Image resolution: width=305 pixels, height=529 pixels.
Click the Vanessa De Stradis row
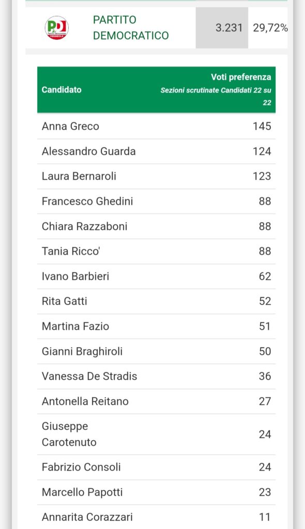[x=157, y=376]
